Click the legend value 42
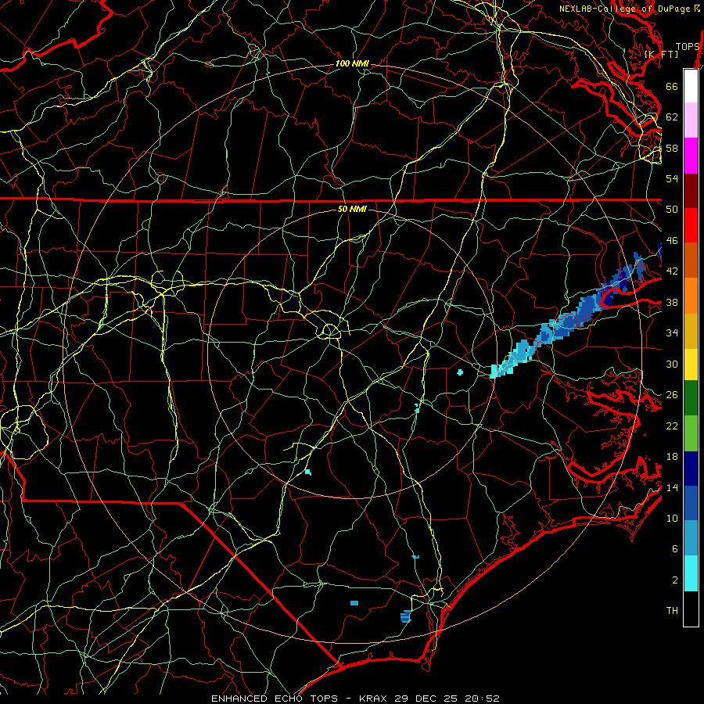Screen dimensions: 704x704 tap(672, 271)
